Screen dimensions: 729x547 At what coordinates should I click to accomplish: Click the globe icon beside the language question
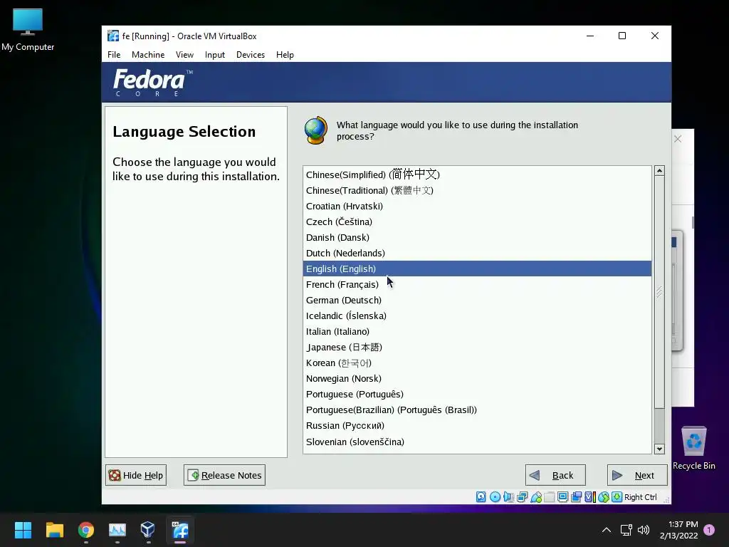click(x=316, y=130)
